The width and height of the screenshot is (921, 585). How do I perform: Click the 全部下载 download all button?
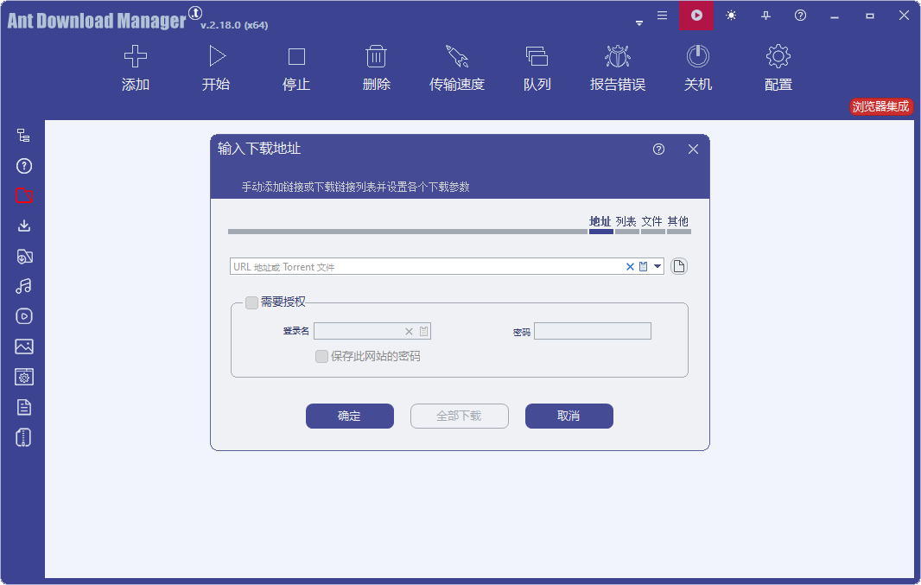(460, 416)
